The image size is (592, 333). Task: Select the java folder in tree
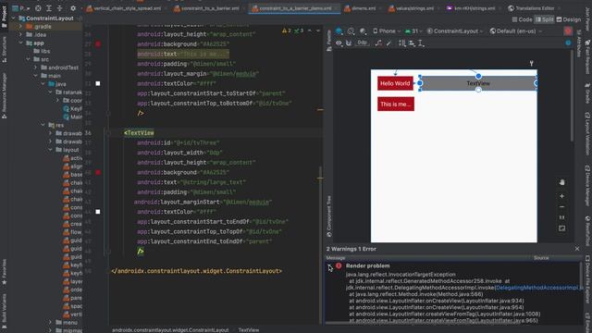[x=57, y=84]
